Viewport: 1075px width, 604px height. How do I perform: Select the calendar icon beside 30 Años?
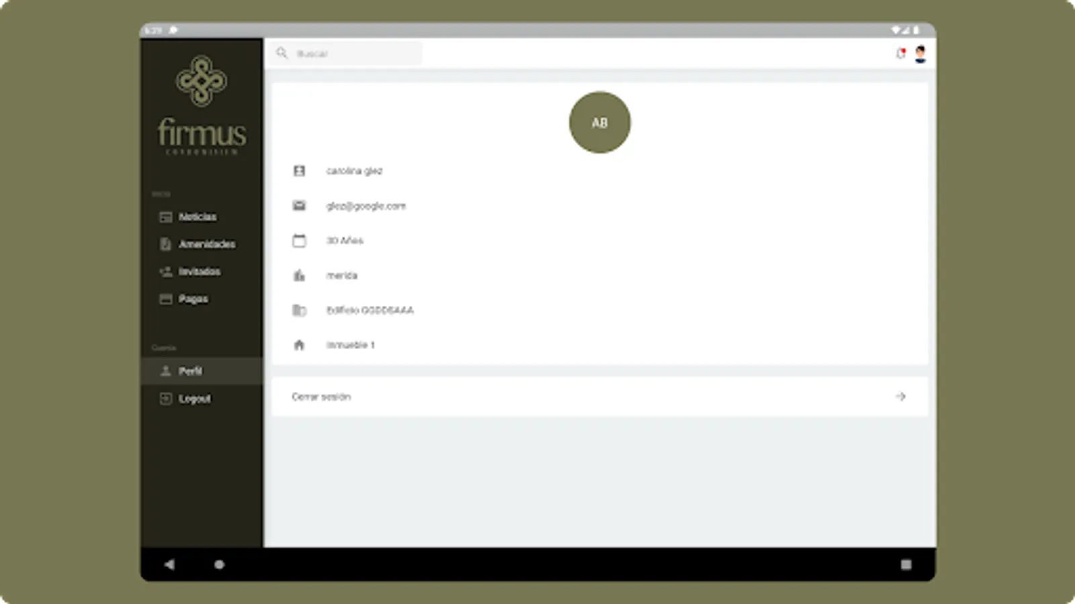click(x=299, y=240)
